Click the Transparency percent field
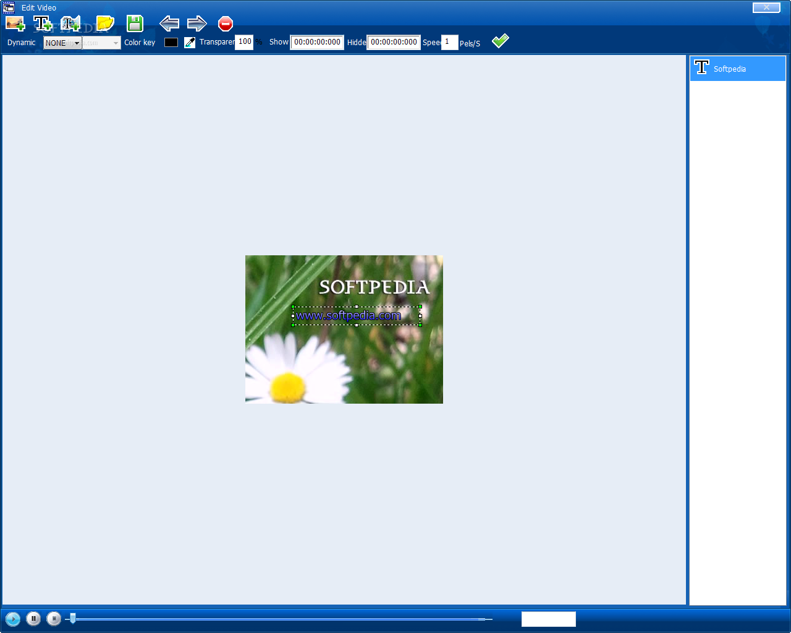This screenshot has width=791, height=633. point(244,42)
